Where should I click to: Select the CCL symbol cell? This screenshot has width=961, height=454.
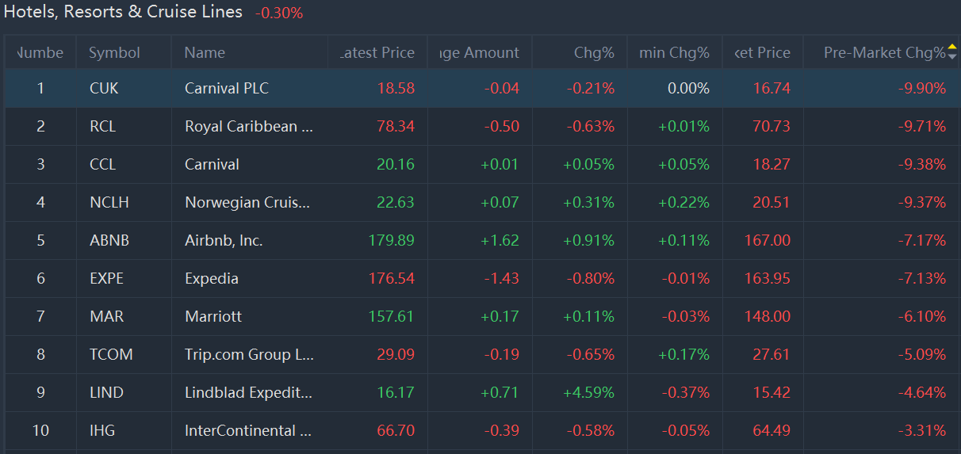tap(102, 164)
